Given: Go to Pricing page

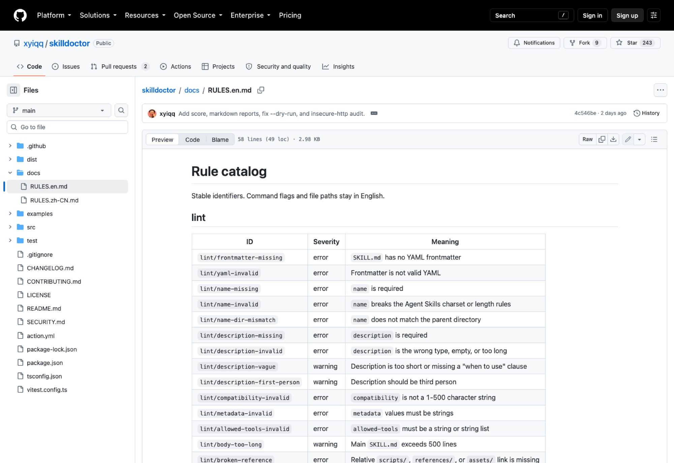Looking at the screenshot, I should 290,15.
